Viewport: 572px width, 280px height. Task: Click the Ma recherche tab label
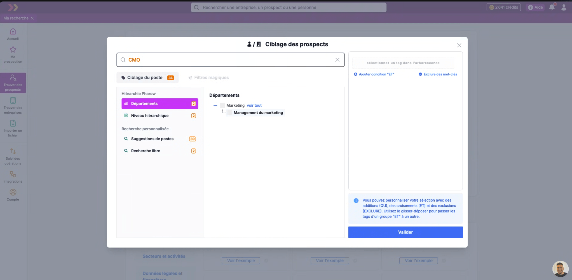16,18
